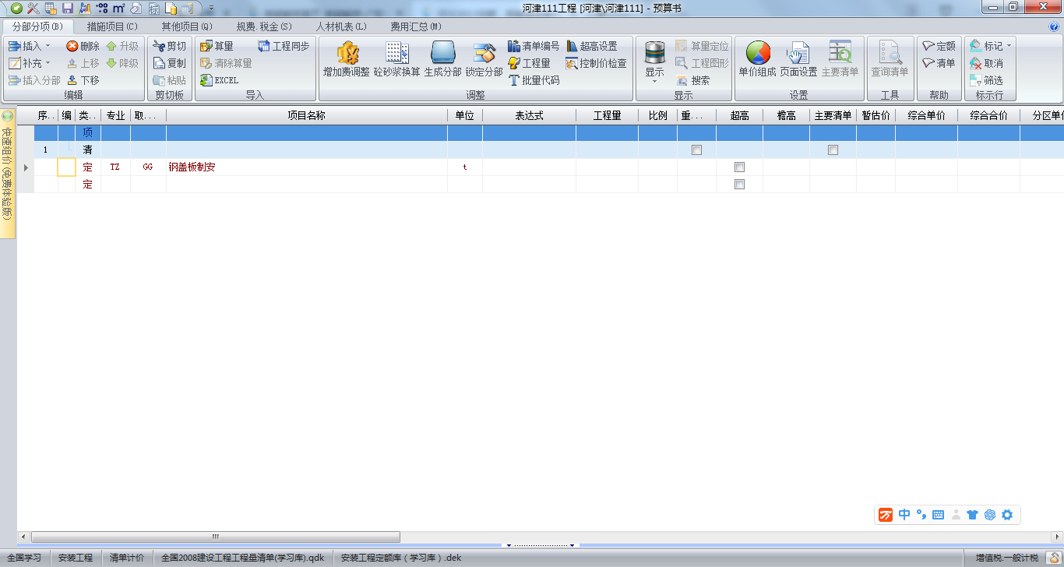1064x567 pixels.
Task: Select the GG cell in 钢盖板制安 row
Action: [x=148, y=167]
